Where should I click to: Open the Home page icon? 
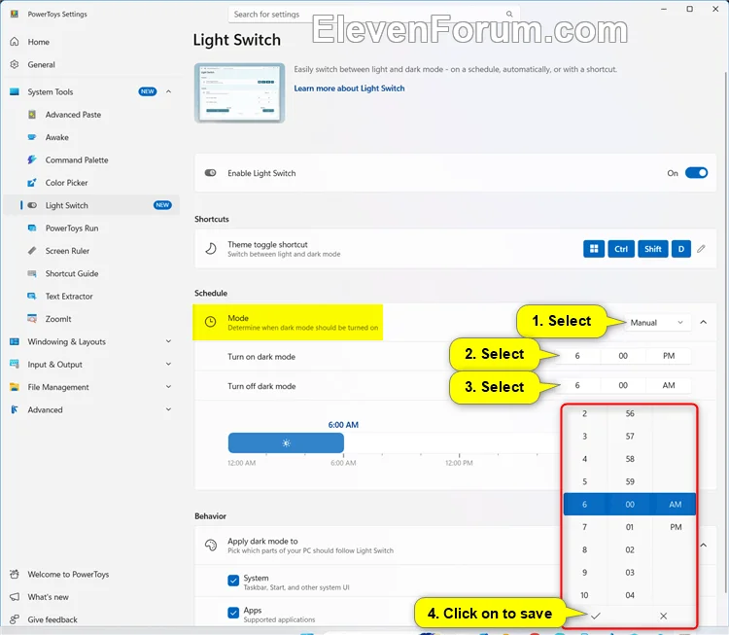(15, 42)
